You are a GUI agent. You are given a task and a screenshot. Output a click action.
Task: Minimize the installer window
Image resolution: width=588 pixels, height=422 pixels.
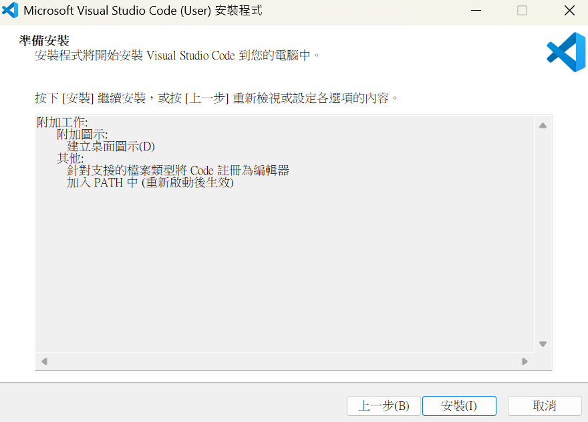476,11
